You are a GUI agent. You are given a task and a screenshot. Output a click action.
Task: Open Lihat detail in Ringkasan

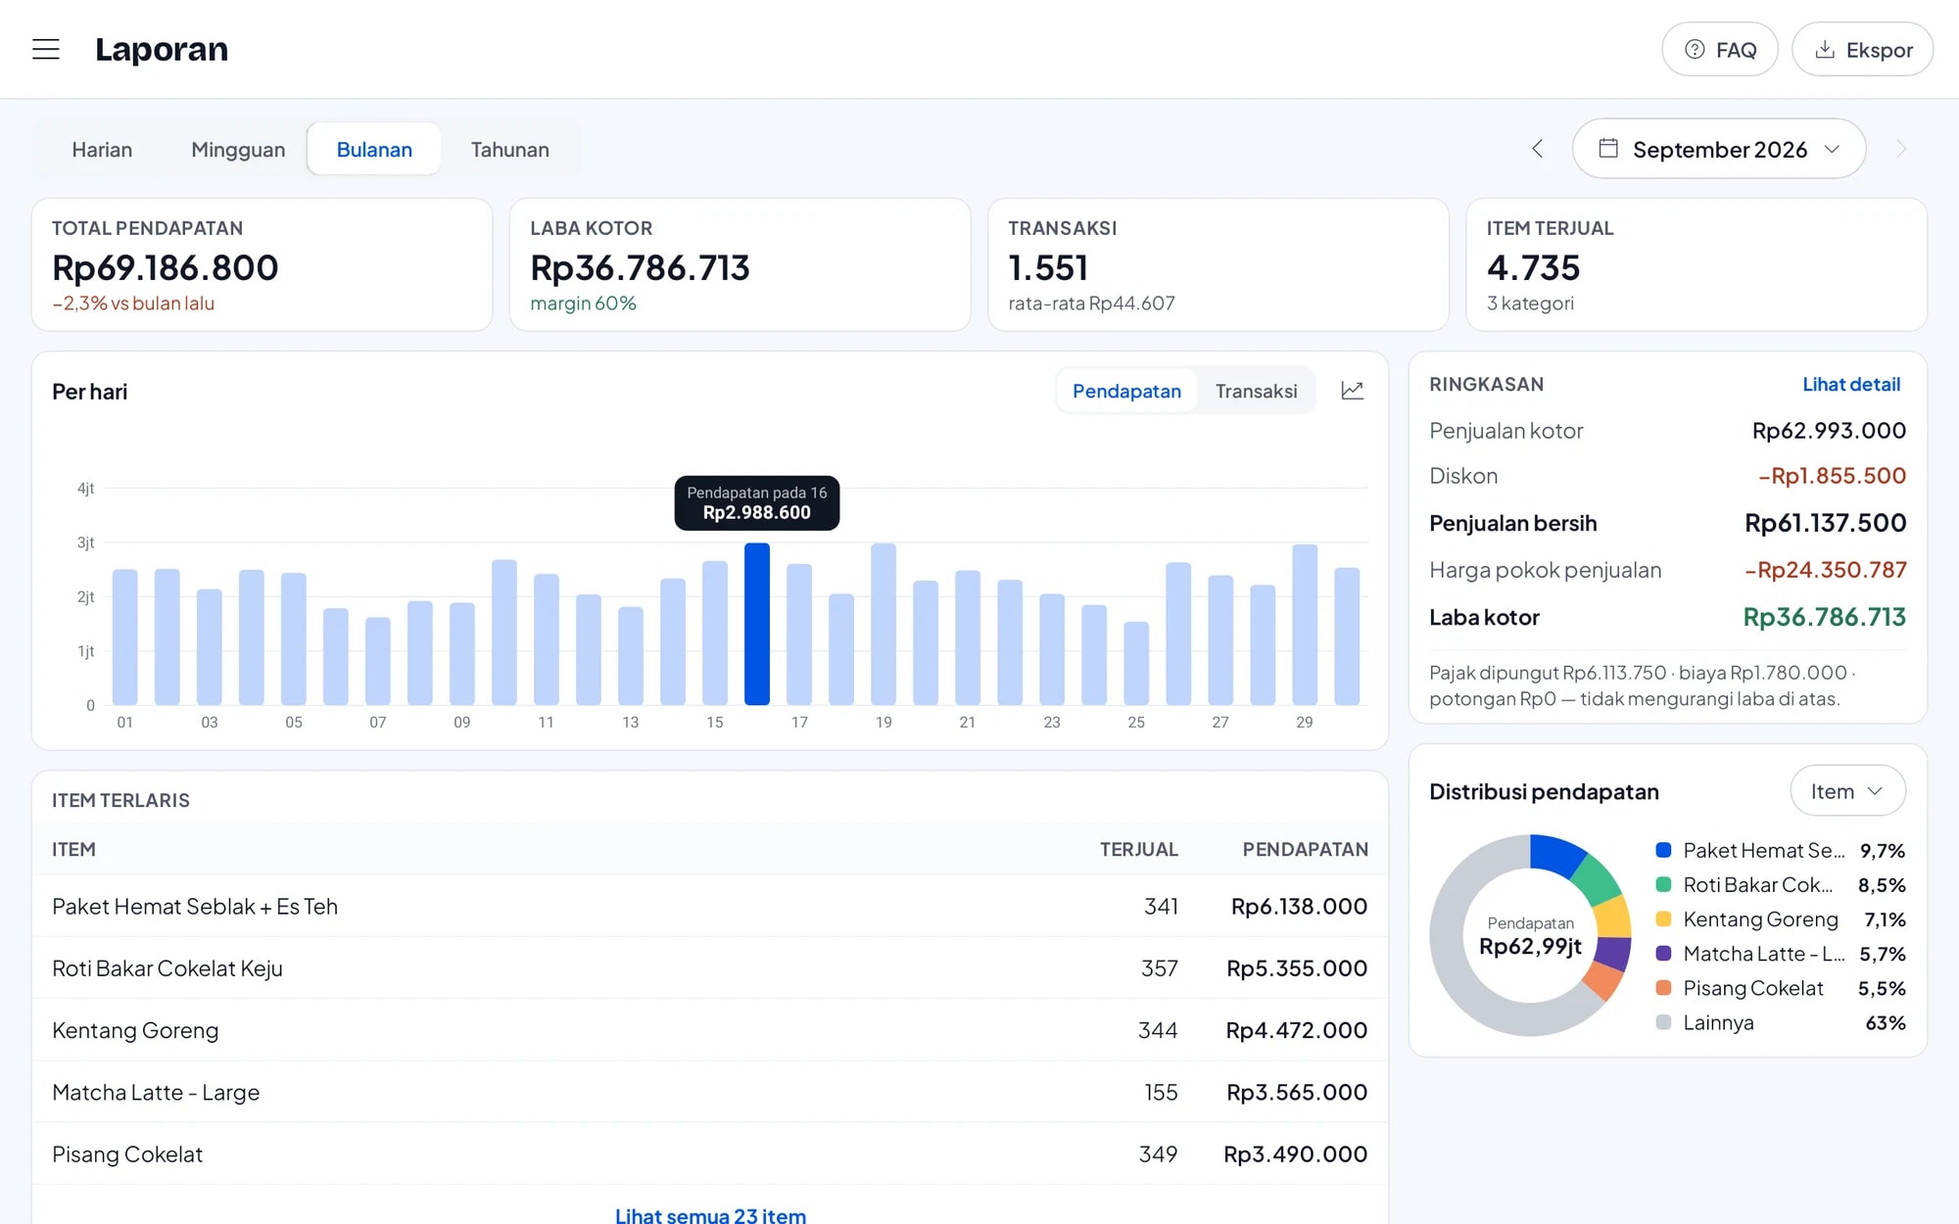point(1851,384)
